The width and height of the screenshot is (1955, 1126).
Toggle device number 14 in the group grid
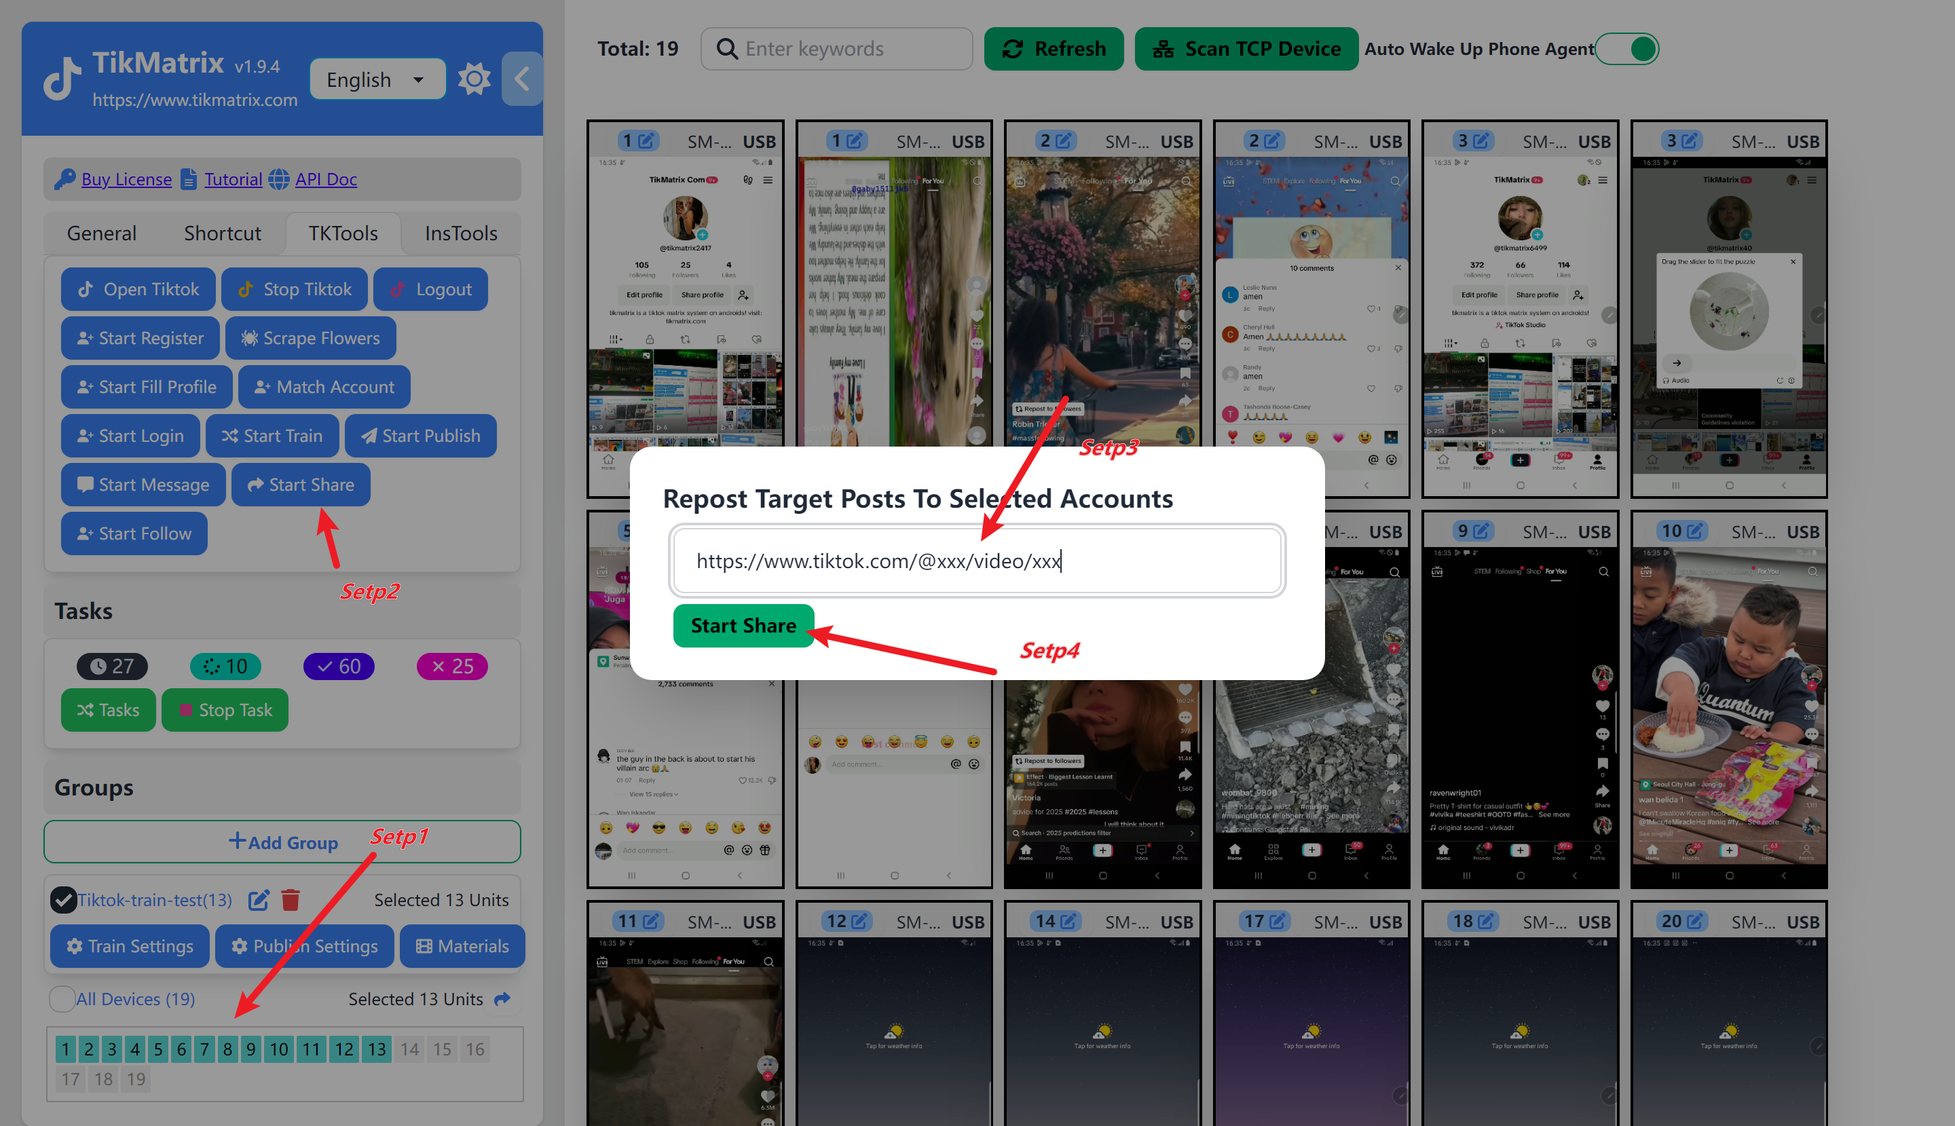(x=410, y=1049)
